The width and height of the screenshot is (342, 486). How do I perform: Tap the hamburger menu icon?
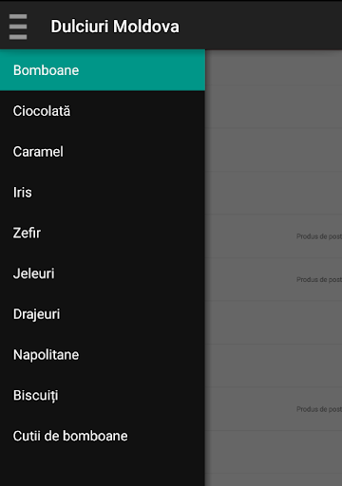[x=18, y=27]
